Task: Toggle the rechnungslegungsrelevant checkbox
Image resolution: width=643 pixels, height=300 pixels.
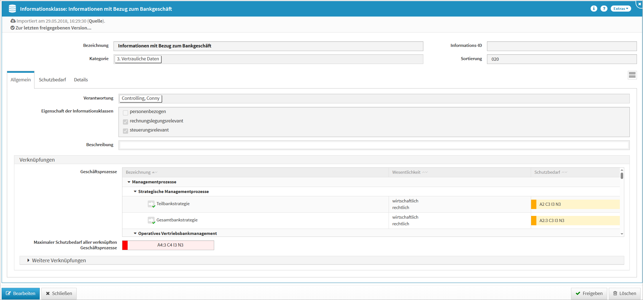Action: tap(125, 122)
